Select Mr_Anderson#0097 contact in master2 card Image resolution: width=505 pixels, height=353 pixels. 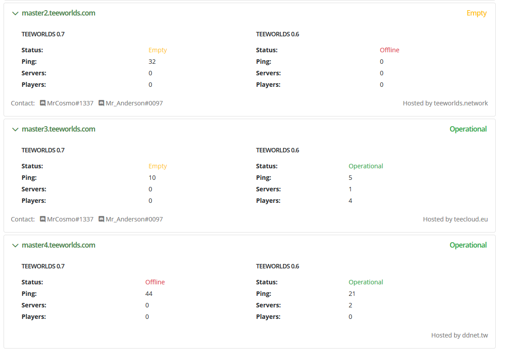(x=134, y=103)
